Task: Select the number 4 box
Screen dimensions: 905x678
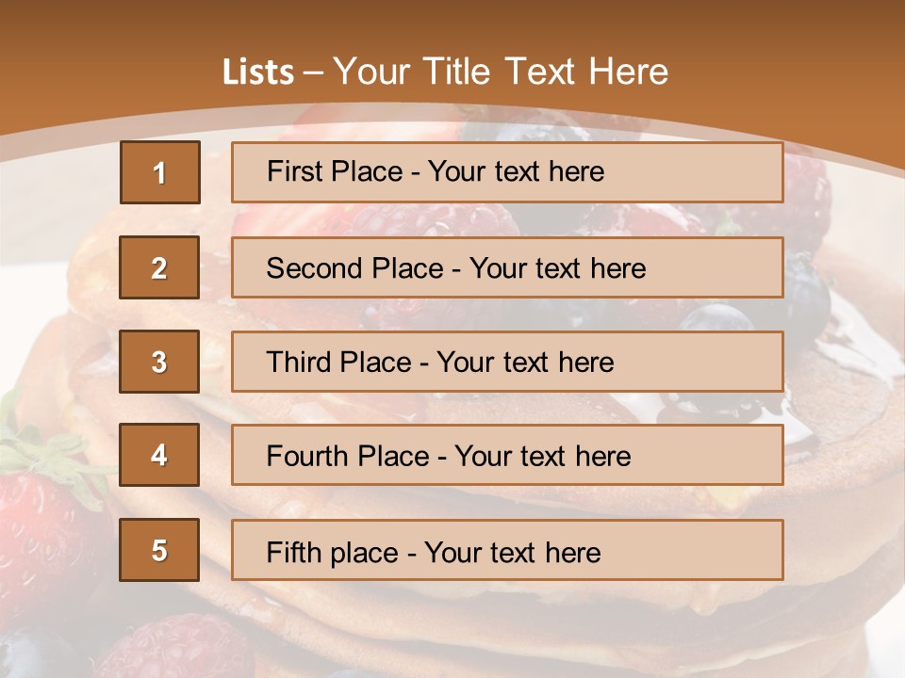Action: pyautogui.click(x=159, y=455)
